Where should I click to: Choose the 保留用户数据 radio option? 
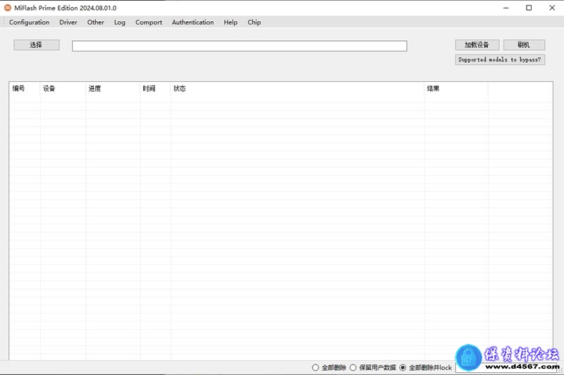click(354, 367)
